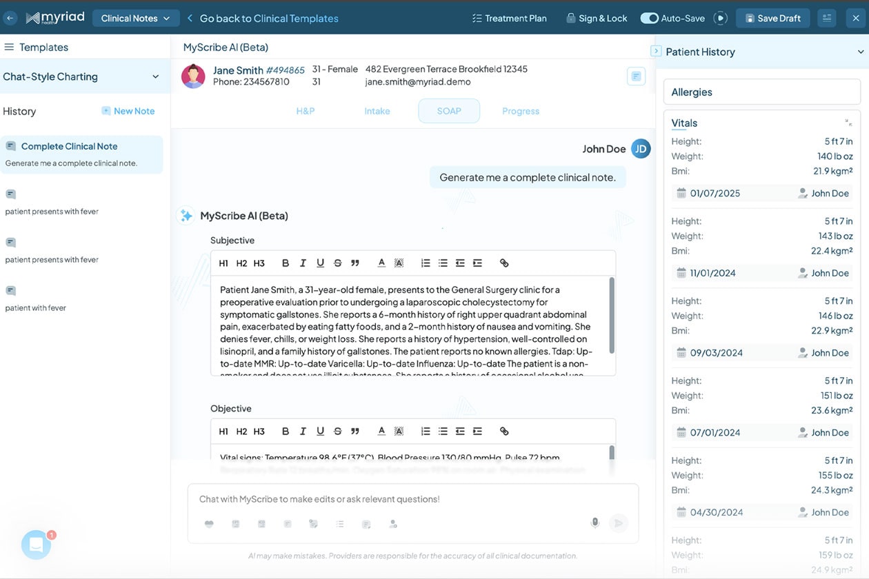This screenshot has height=579, width=869.
Task: Click jane.smith@myriad.demo email
Action: tap(418, 82)
